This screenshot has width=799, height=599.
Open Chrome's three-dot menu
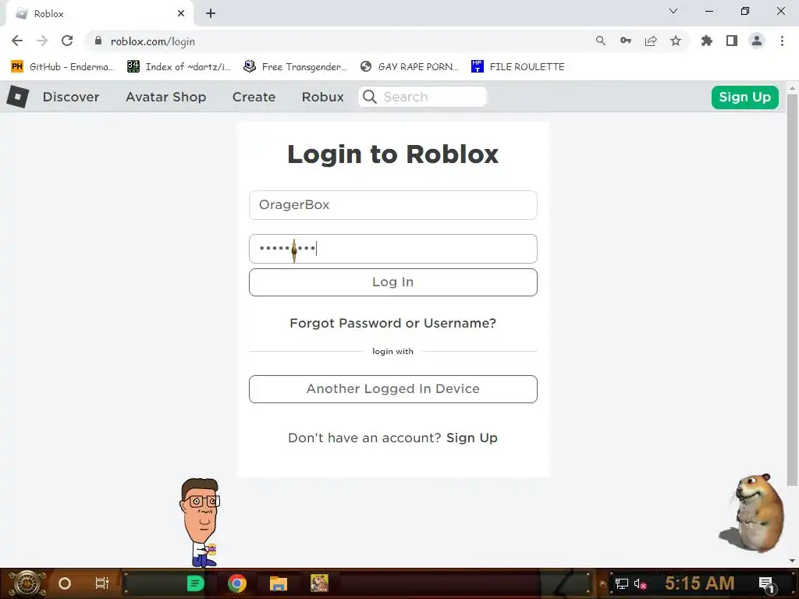[x=782, y=41]
